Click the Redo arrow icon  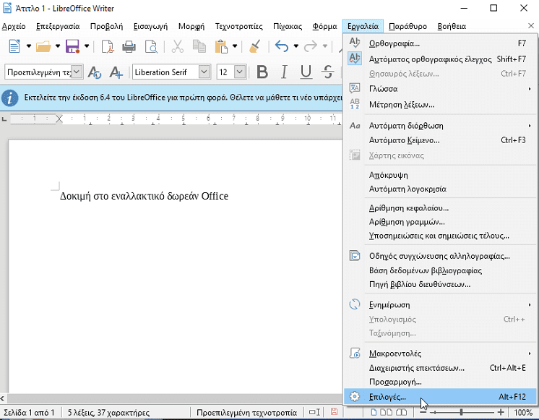point(311,46)
